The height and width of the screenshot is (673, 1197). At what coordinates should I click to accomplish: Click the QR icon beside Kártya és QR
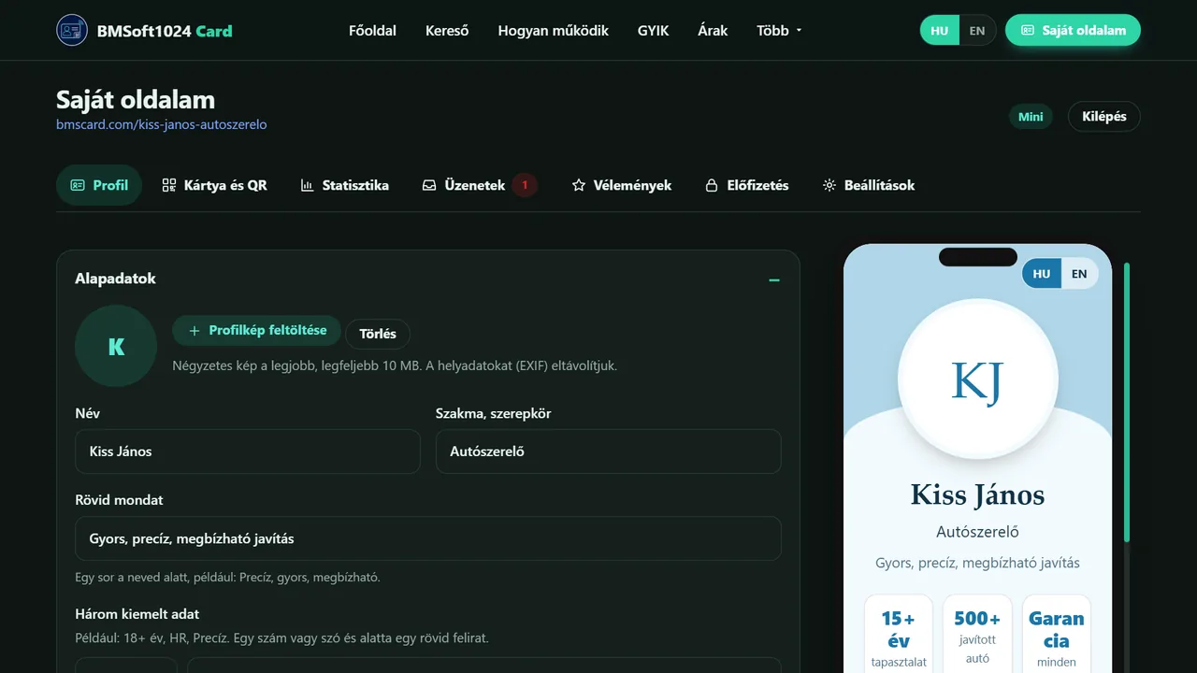169,185
